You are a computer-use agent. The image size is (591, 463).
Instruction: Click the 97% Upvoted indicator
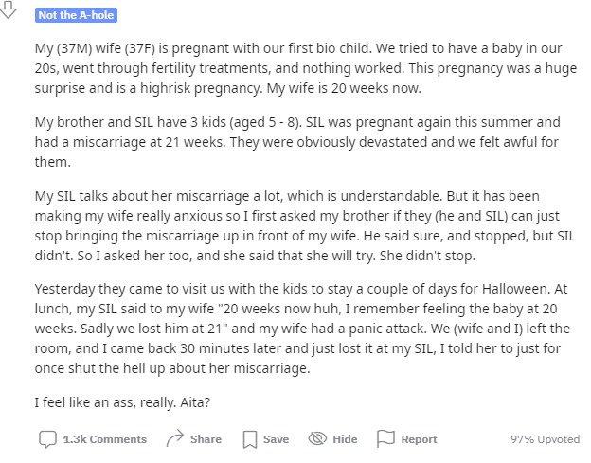(545, 439)
